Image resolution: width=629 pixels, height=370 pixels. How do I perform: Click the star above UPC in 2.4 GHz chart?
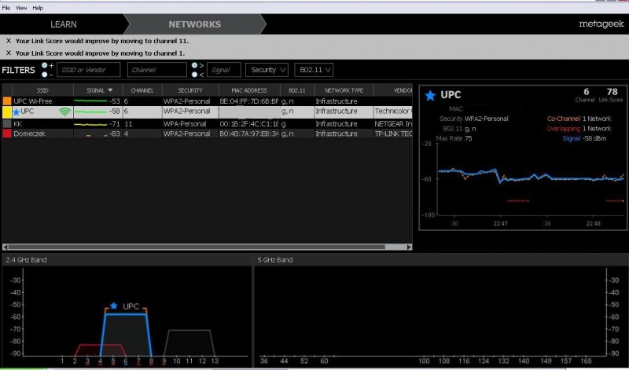coord(113,306)
